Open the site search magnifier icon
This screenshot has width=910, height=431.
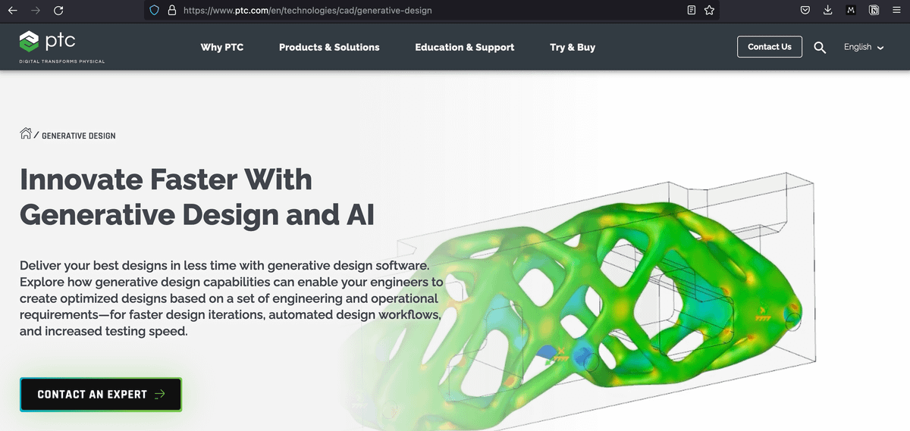click(820, 47)
